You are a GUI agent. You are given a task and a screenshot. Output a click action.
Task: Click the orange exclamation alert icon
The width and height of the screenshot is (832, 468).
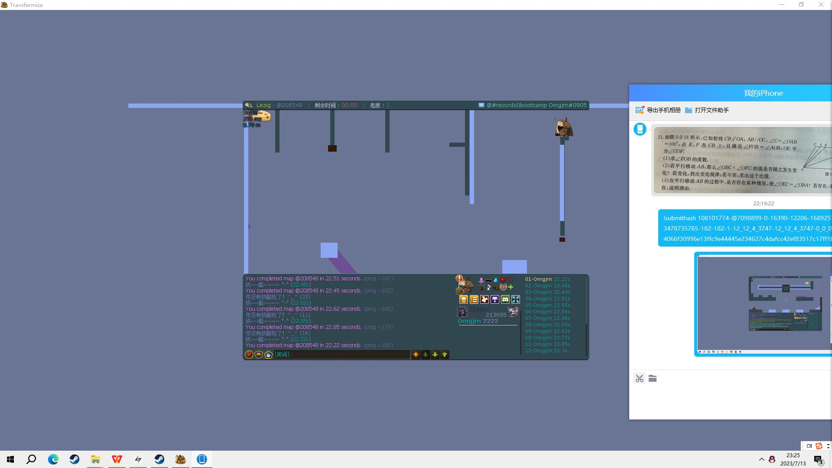459,278
